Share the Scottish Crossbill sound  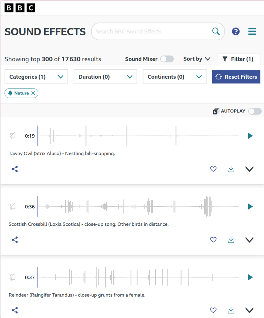coord(15,240)
